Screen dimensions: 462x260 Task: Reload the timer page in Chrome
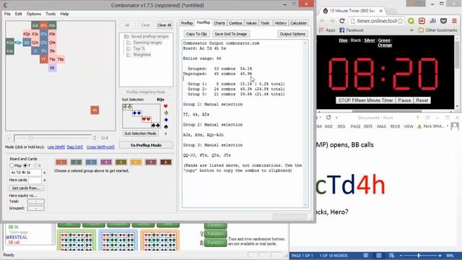(341, 21)
